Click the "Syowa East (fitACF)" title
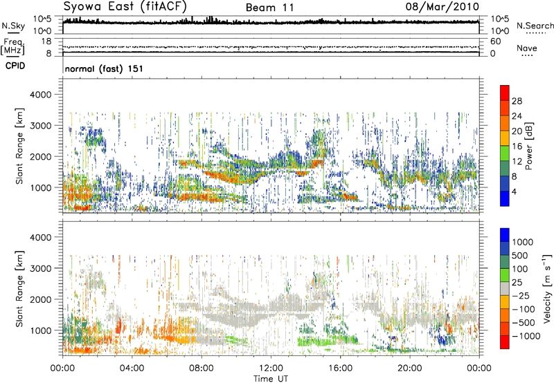Viewport: 554px width, 383px height. (x=125, y=6)
